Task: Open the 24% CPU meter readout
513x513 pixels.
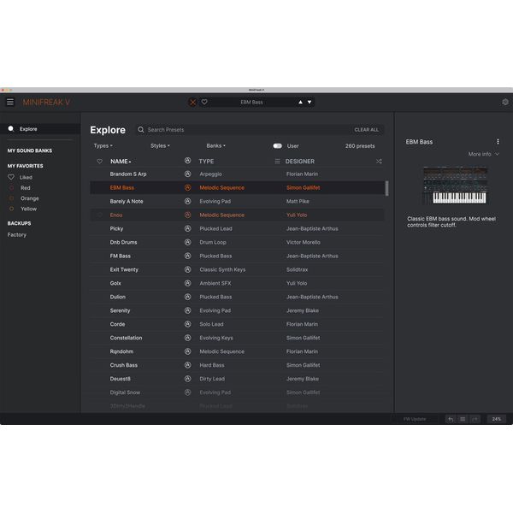Action: 496,419
